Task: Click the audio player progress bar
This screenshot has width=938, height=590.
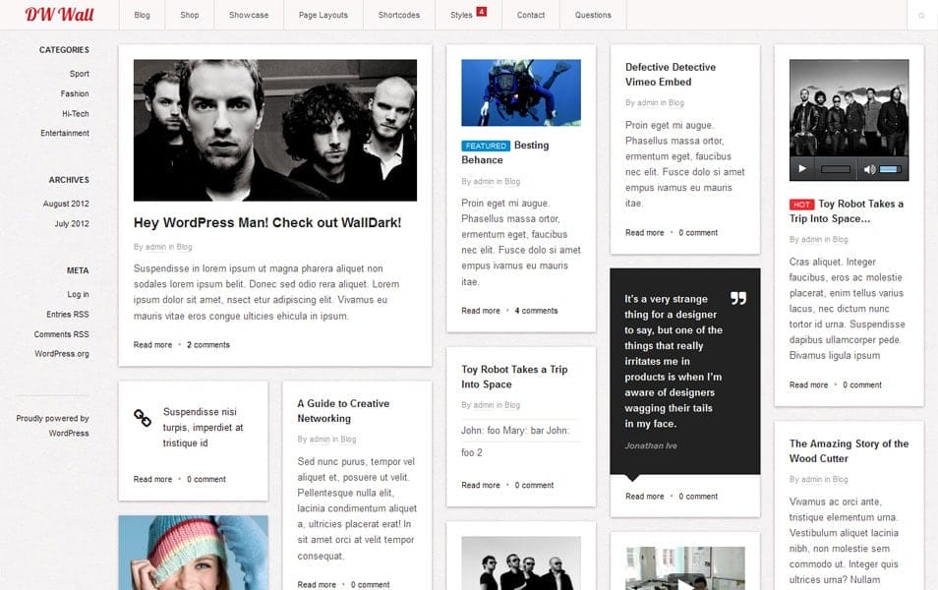Action: (x=835, y=169)
